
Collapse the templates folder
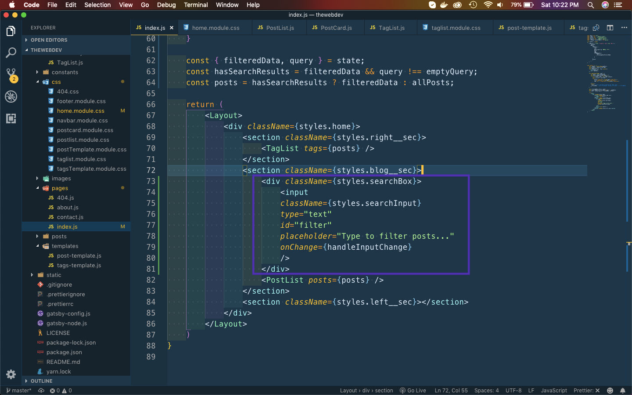click(x=76, y=246)
